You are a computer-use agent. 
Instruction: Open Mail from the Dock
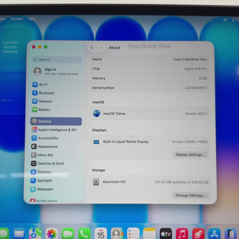click(x=19, y=234)
